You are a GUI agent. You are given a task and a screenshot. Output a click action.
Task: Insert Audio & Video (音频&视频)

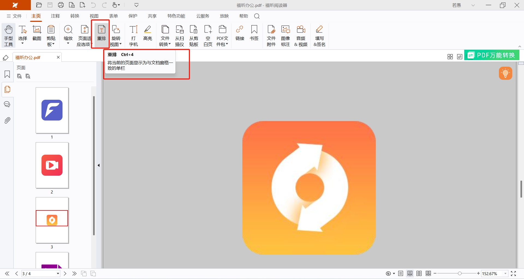pos(301,36)
